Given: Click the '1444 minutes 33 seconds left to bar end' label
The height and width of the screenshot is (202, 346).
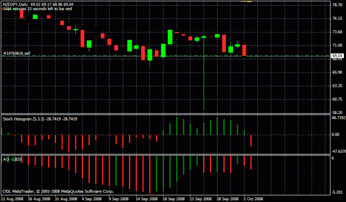Looking at the screenshot, I should [x=38, y=9].
